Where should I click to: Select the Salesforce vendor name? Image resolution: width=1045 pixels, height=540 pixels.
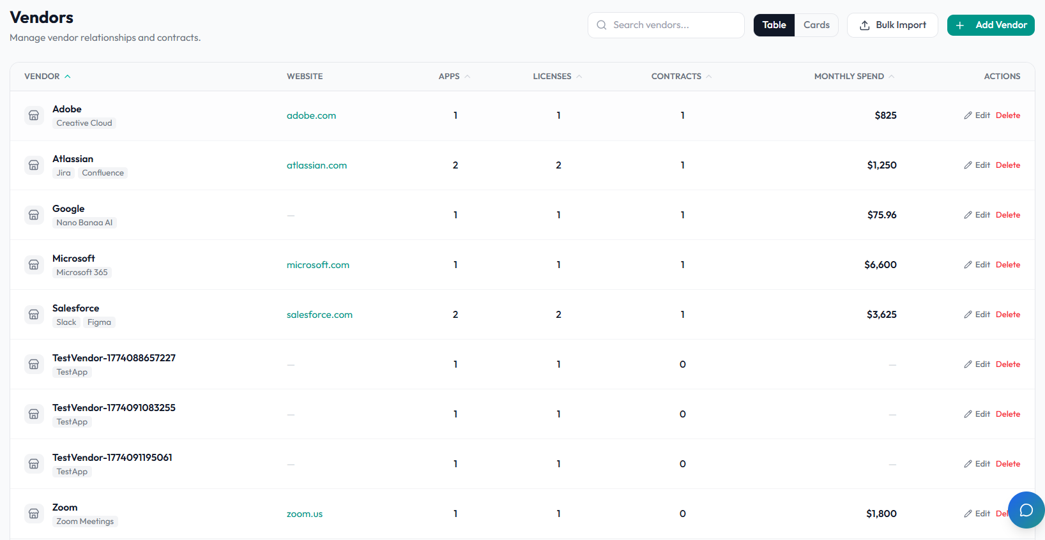coord(75,308)
